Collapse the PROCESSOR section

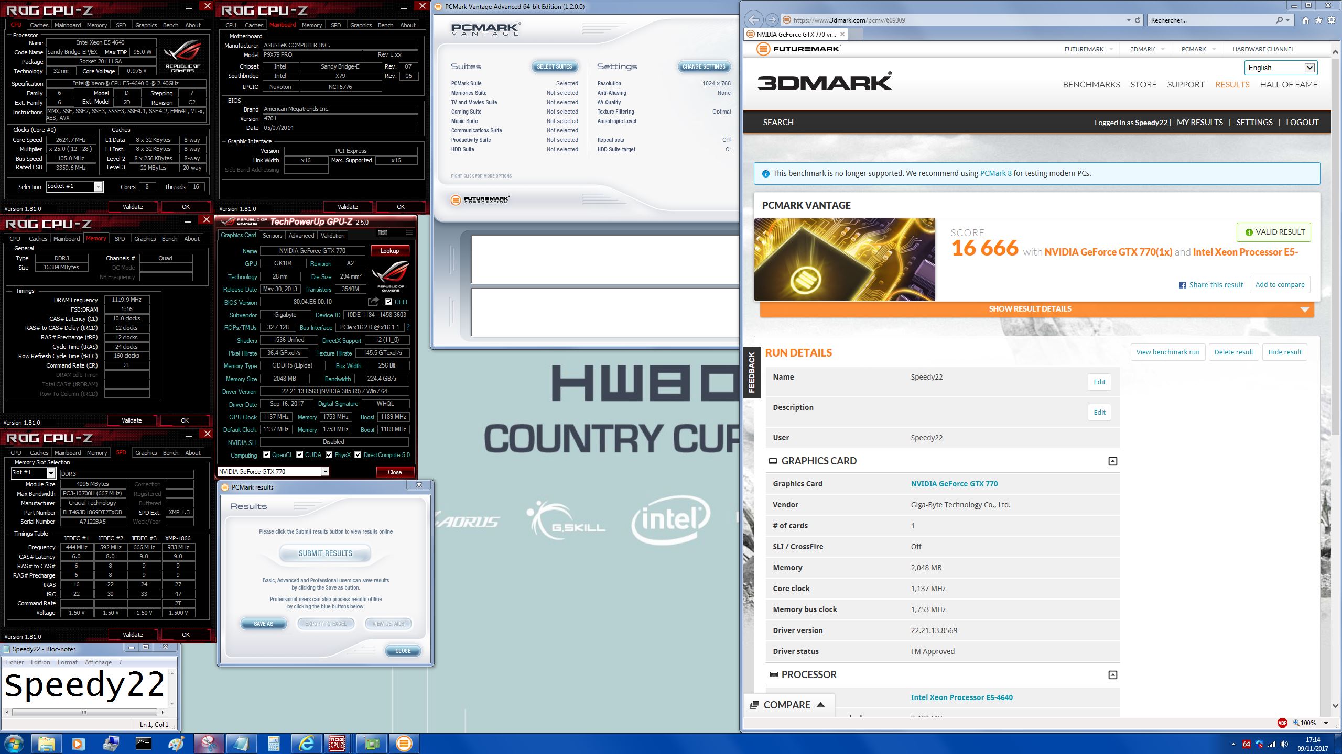[x=1112, y=675]
